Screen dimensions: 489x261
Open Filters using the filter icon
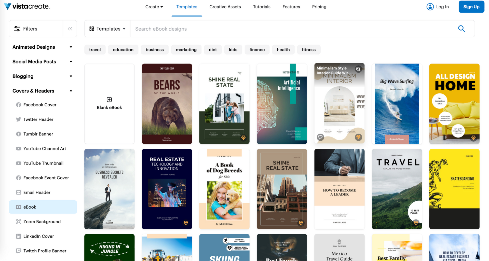(x=17, y=29)
